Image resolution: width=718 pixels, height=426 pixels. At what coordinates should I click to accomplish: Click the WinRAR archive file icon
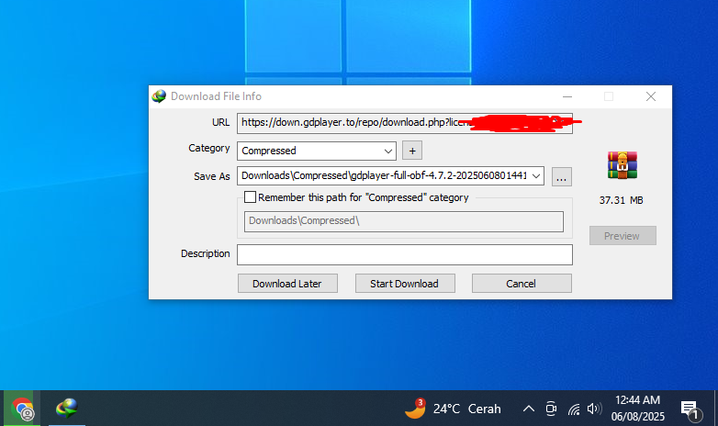tap(623, 165)
